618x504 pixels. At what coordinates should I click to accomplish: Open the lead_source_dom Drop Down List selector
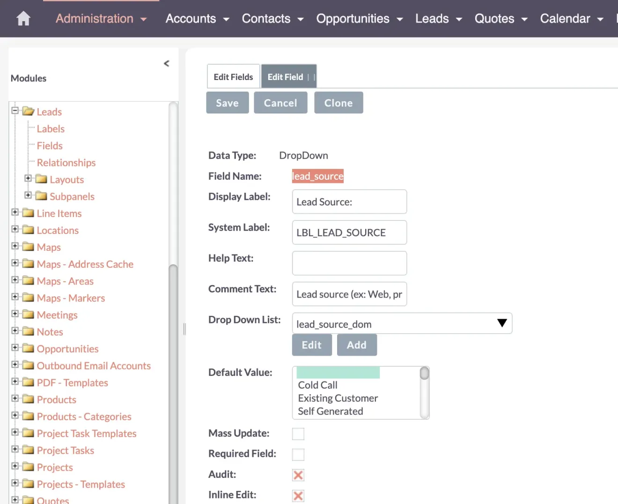tap(402, 323)
